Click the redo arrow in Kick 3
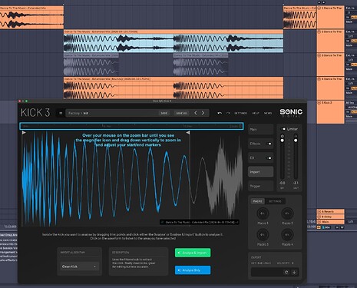 228,113
